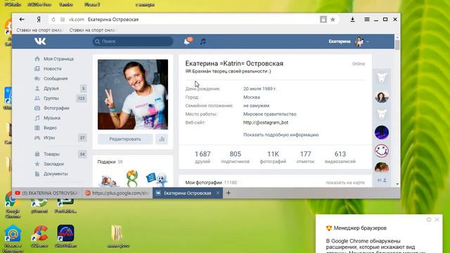Click Мировое правительство workplace link

coord(270,114)
